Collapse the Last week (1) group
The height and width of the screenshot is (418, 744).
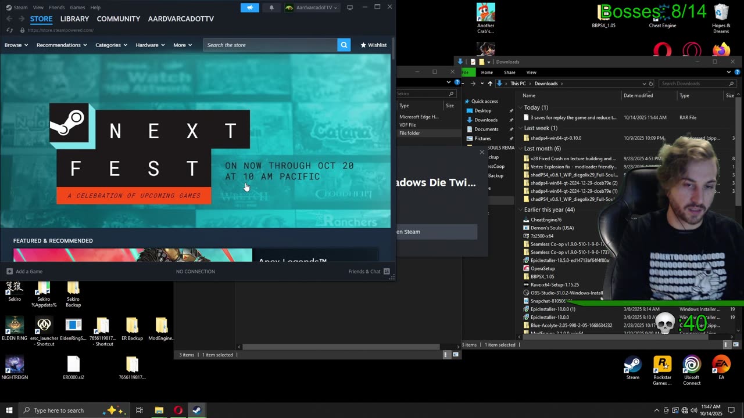click(x=520, y=128)
